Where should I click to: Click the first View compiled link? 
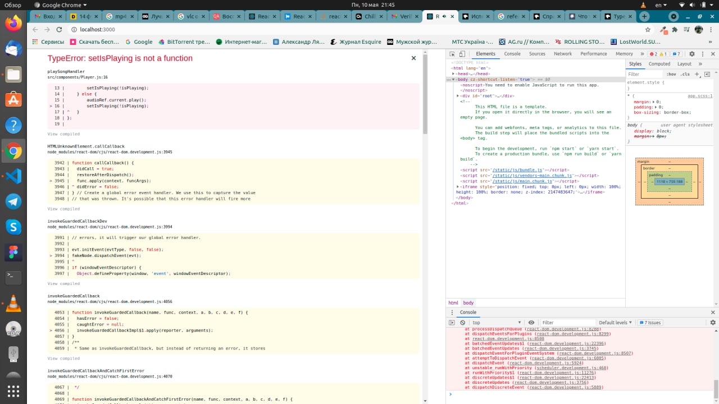[63, 134]
